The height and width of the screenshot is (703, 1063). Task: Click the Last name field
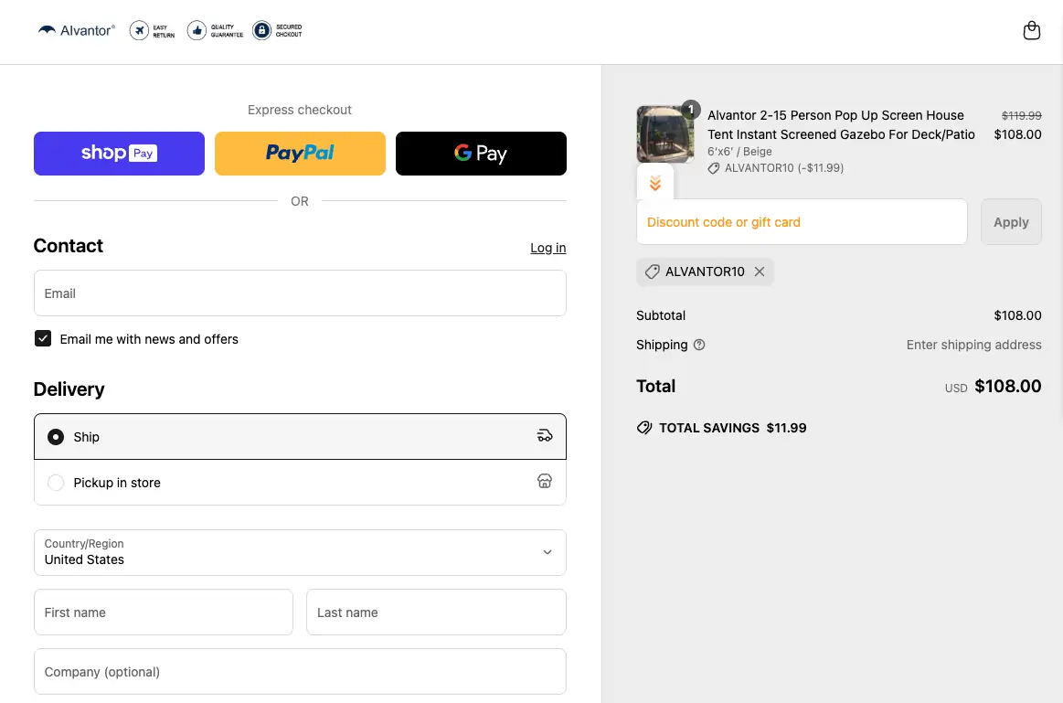(436, 612)
